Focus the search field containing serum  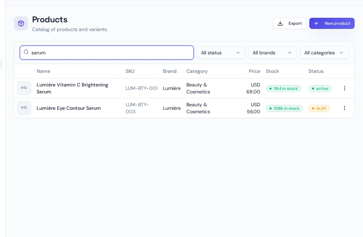pyautogui.click(x=107, y=53)
